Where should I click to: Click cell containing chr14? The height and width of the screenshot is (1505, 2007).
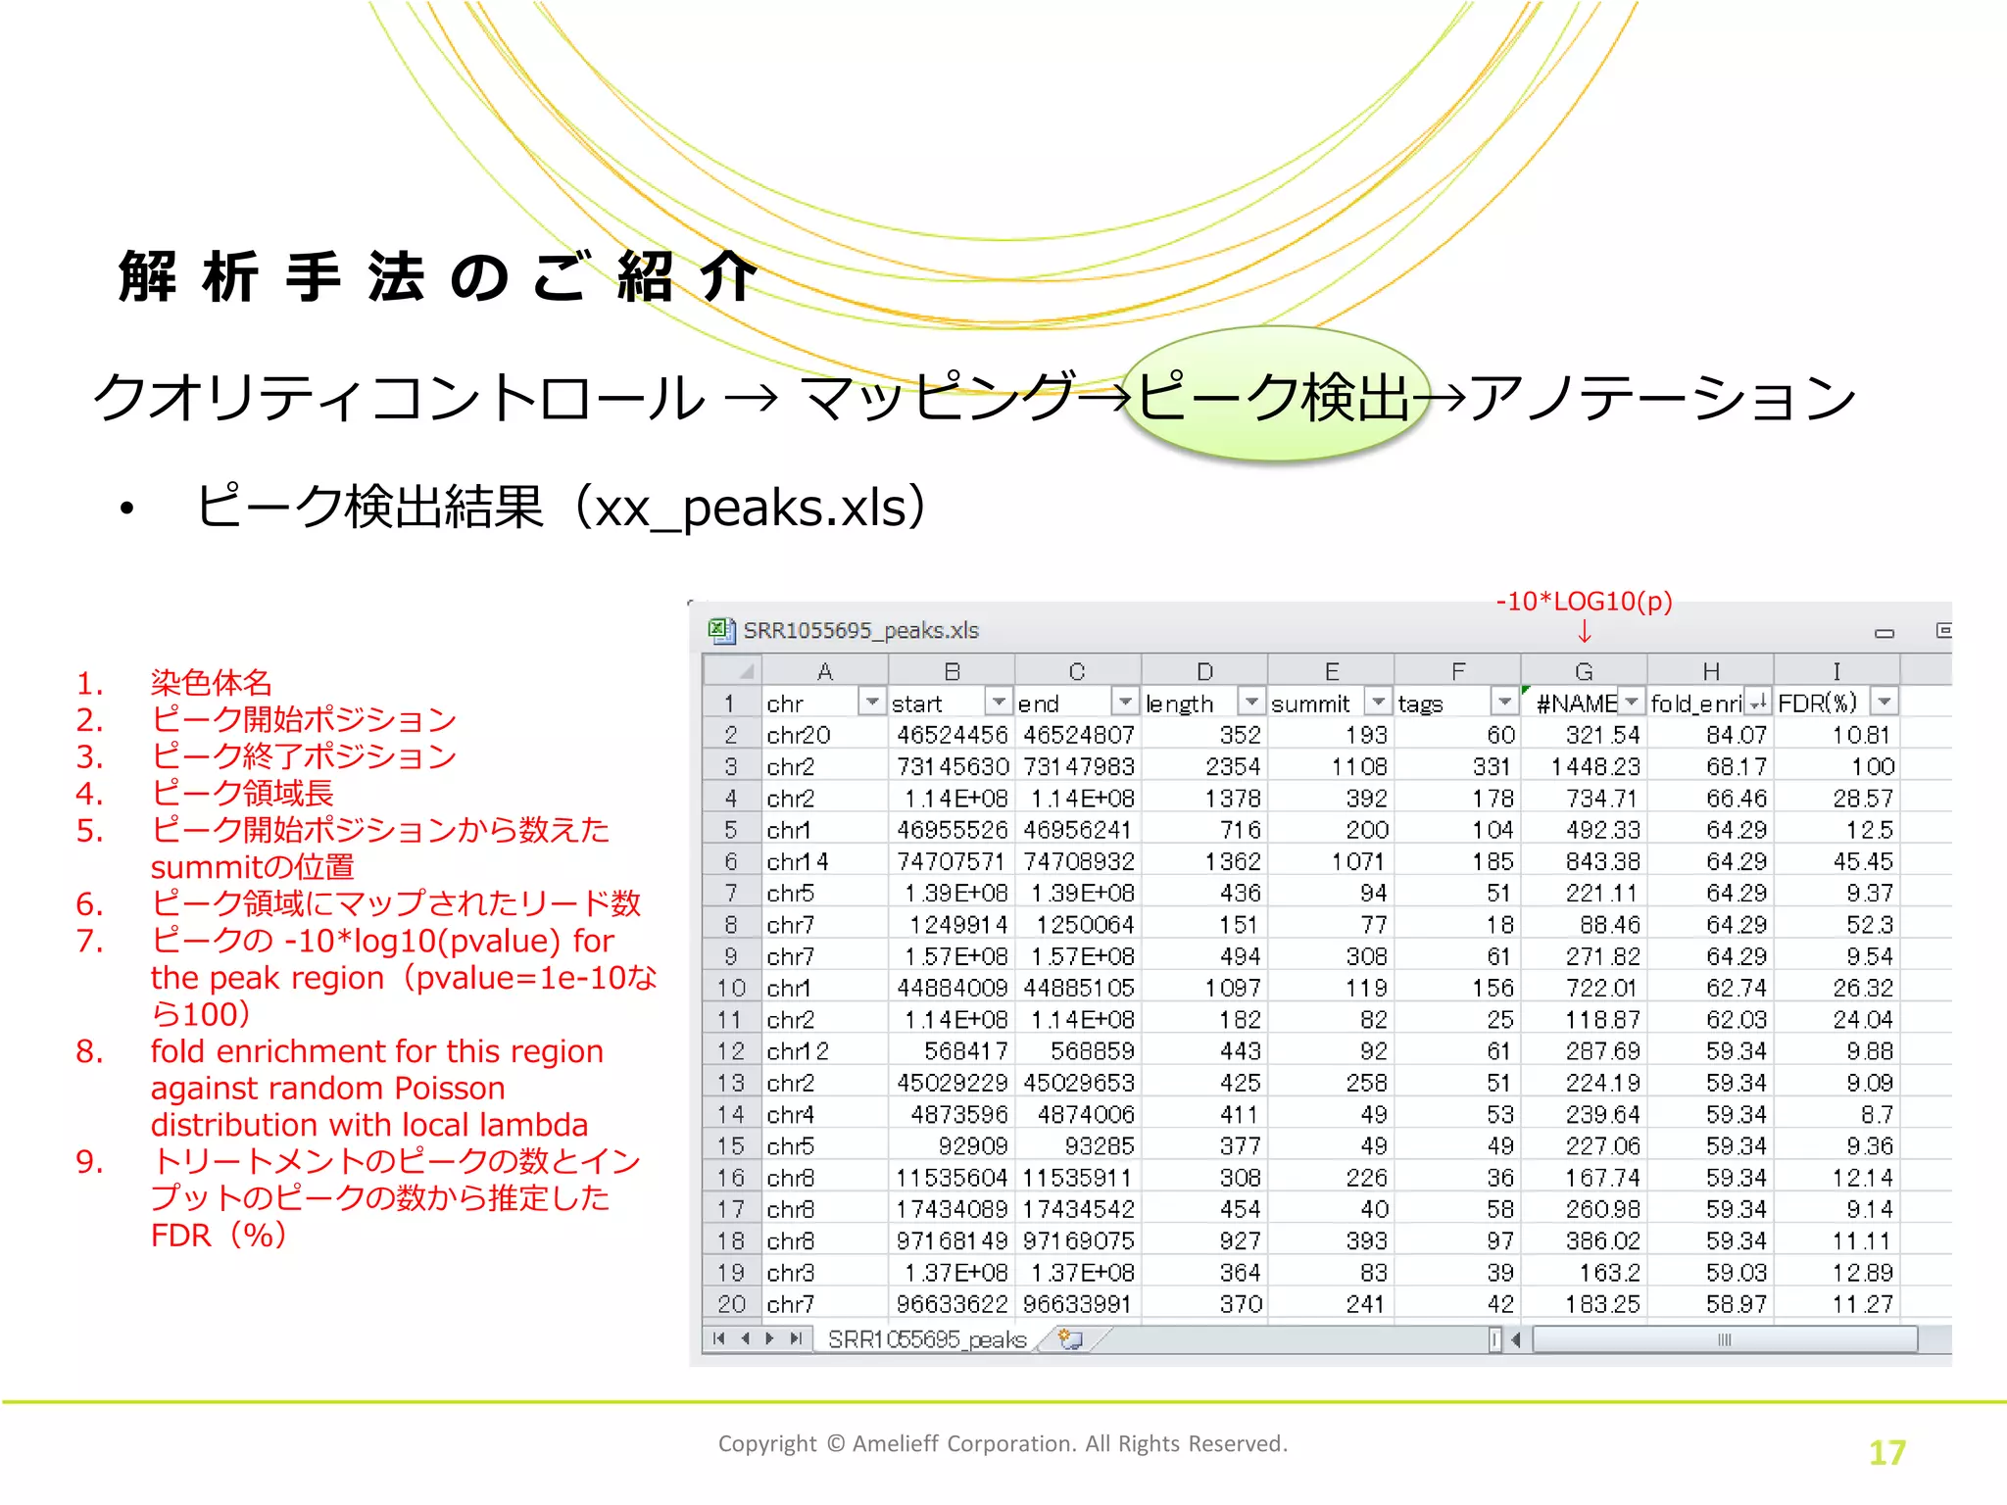pyautogui.click(x=824, y=861)
